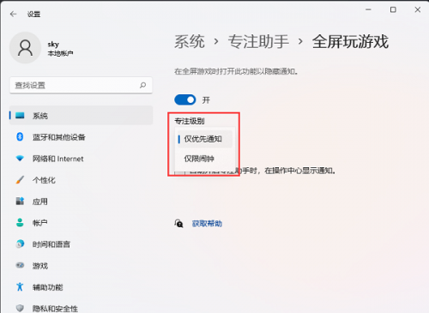The width and height of the screenshot is (429, 313).
Task: Open 时间和语言 settings page
Action: click(82, 244)
